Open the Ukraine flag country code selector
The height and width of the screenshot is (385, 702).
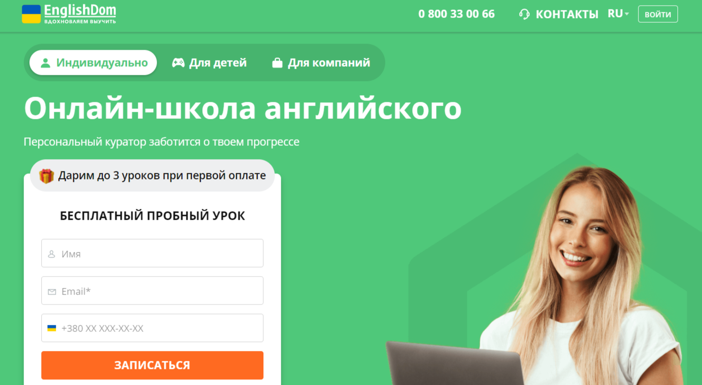click(52, 328)
